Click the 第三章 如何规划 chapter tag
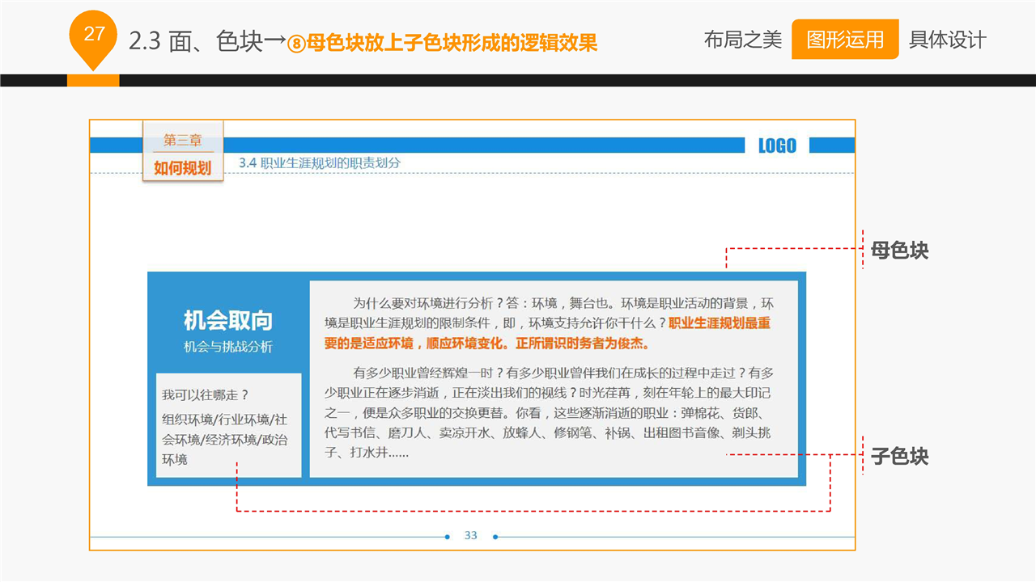 point(183,154)
